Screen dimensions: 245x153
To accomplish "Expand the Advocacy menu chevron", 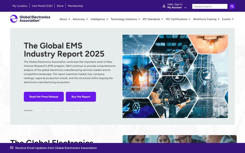I will point(87,19).
